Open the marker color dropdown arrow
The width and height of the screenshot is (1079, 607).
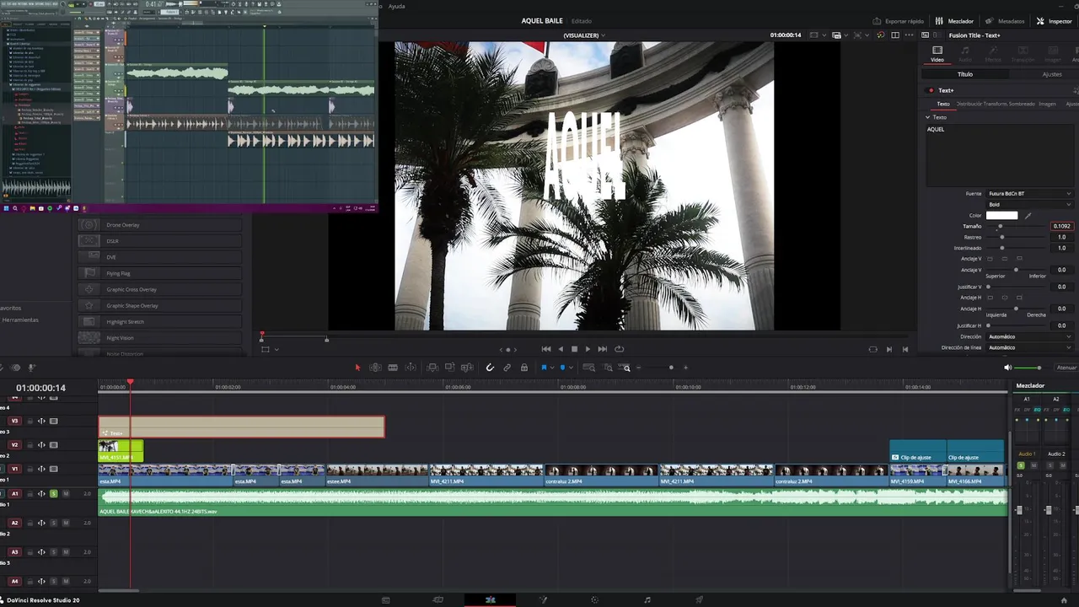click(x=570, y=368)
